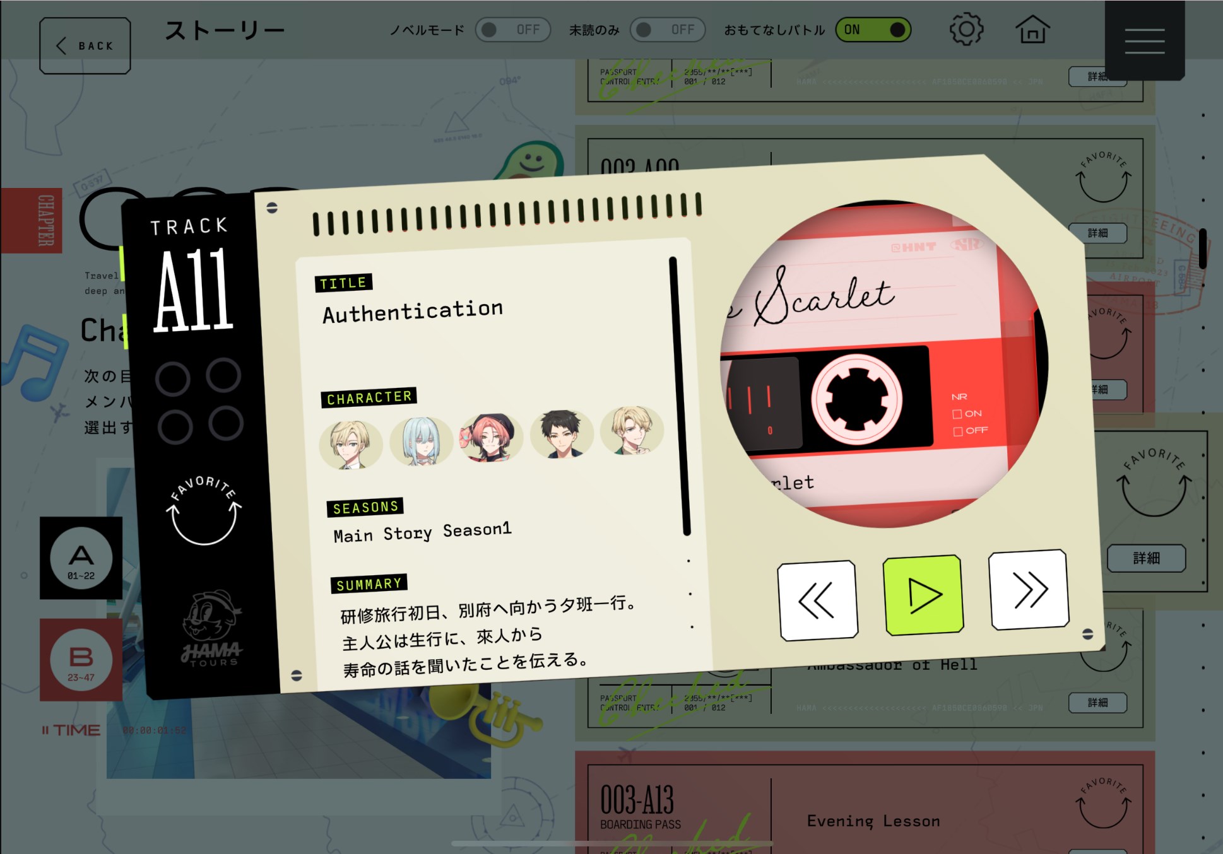This screenshot has width=1223, height=854.
Task: Toggle the unread-only (未読のみ) switch
Action: coord(668,30)
